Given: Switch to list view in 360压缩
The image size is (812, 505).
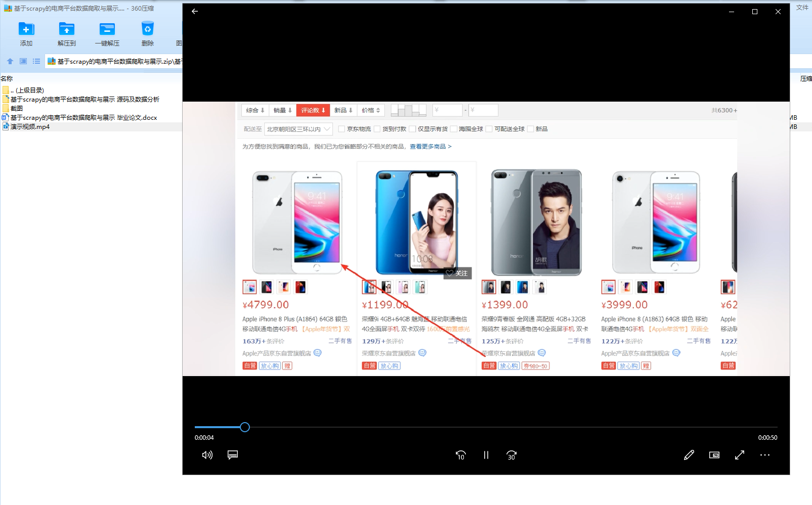Looking at the screenshot, I should (36, 61).
